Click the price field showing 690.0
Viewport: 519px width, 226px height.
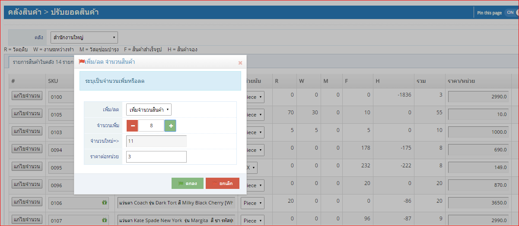click(x=479, y=150)
